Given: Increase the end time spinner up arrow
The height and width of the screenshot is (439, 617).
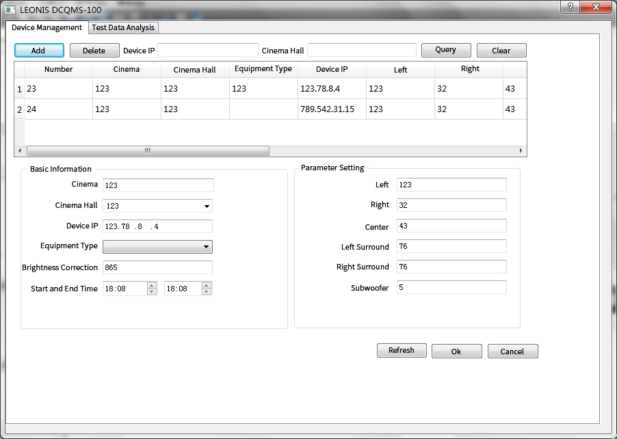Looking at the screenshot, I should tap(207, 285).
